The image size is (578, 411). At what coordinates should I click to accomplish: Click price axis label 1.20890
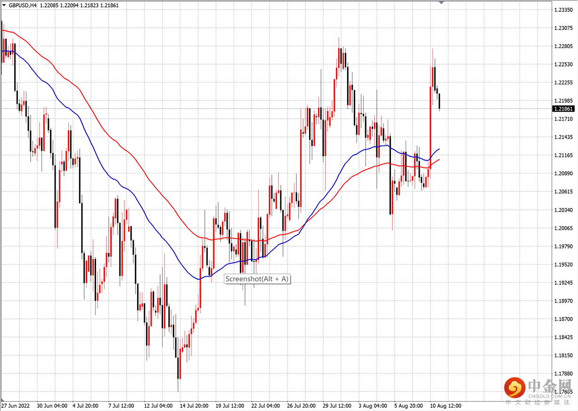pos(563,173)
